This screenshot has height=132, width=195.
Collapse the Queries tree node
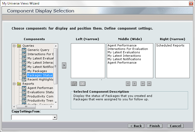click(14, 46)
